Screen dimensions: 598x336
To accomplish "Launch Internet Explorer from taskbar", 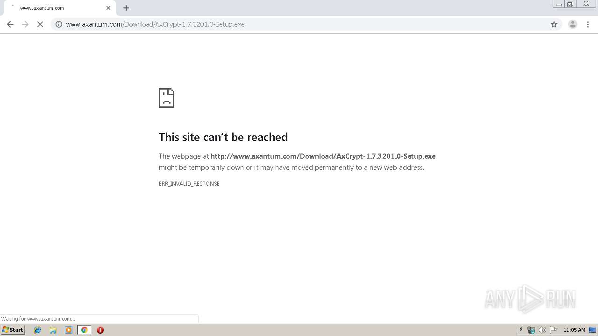I will [37, 330].
